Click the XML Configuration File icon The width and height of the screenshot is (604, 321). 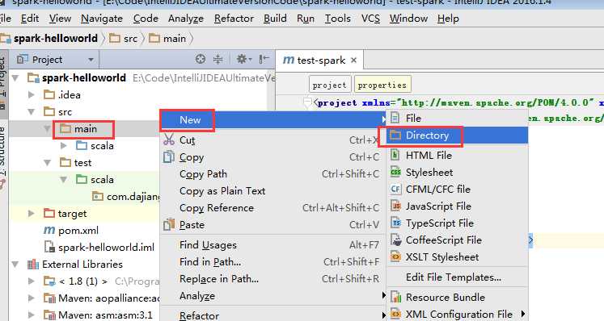[395, 314]
